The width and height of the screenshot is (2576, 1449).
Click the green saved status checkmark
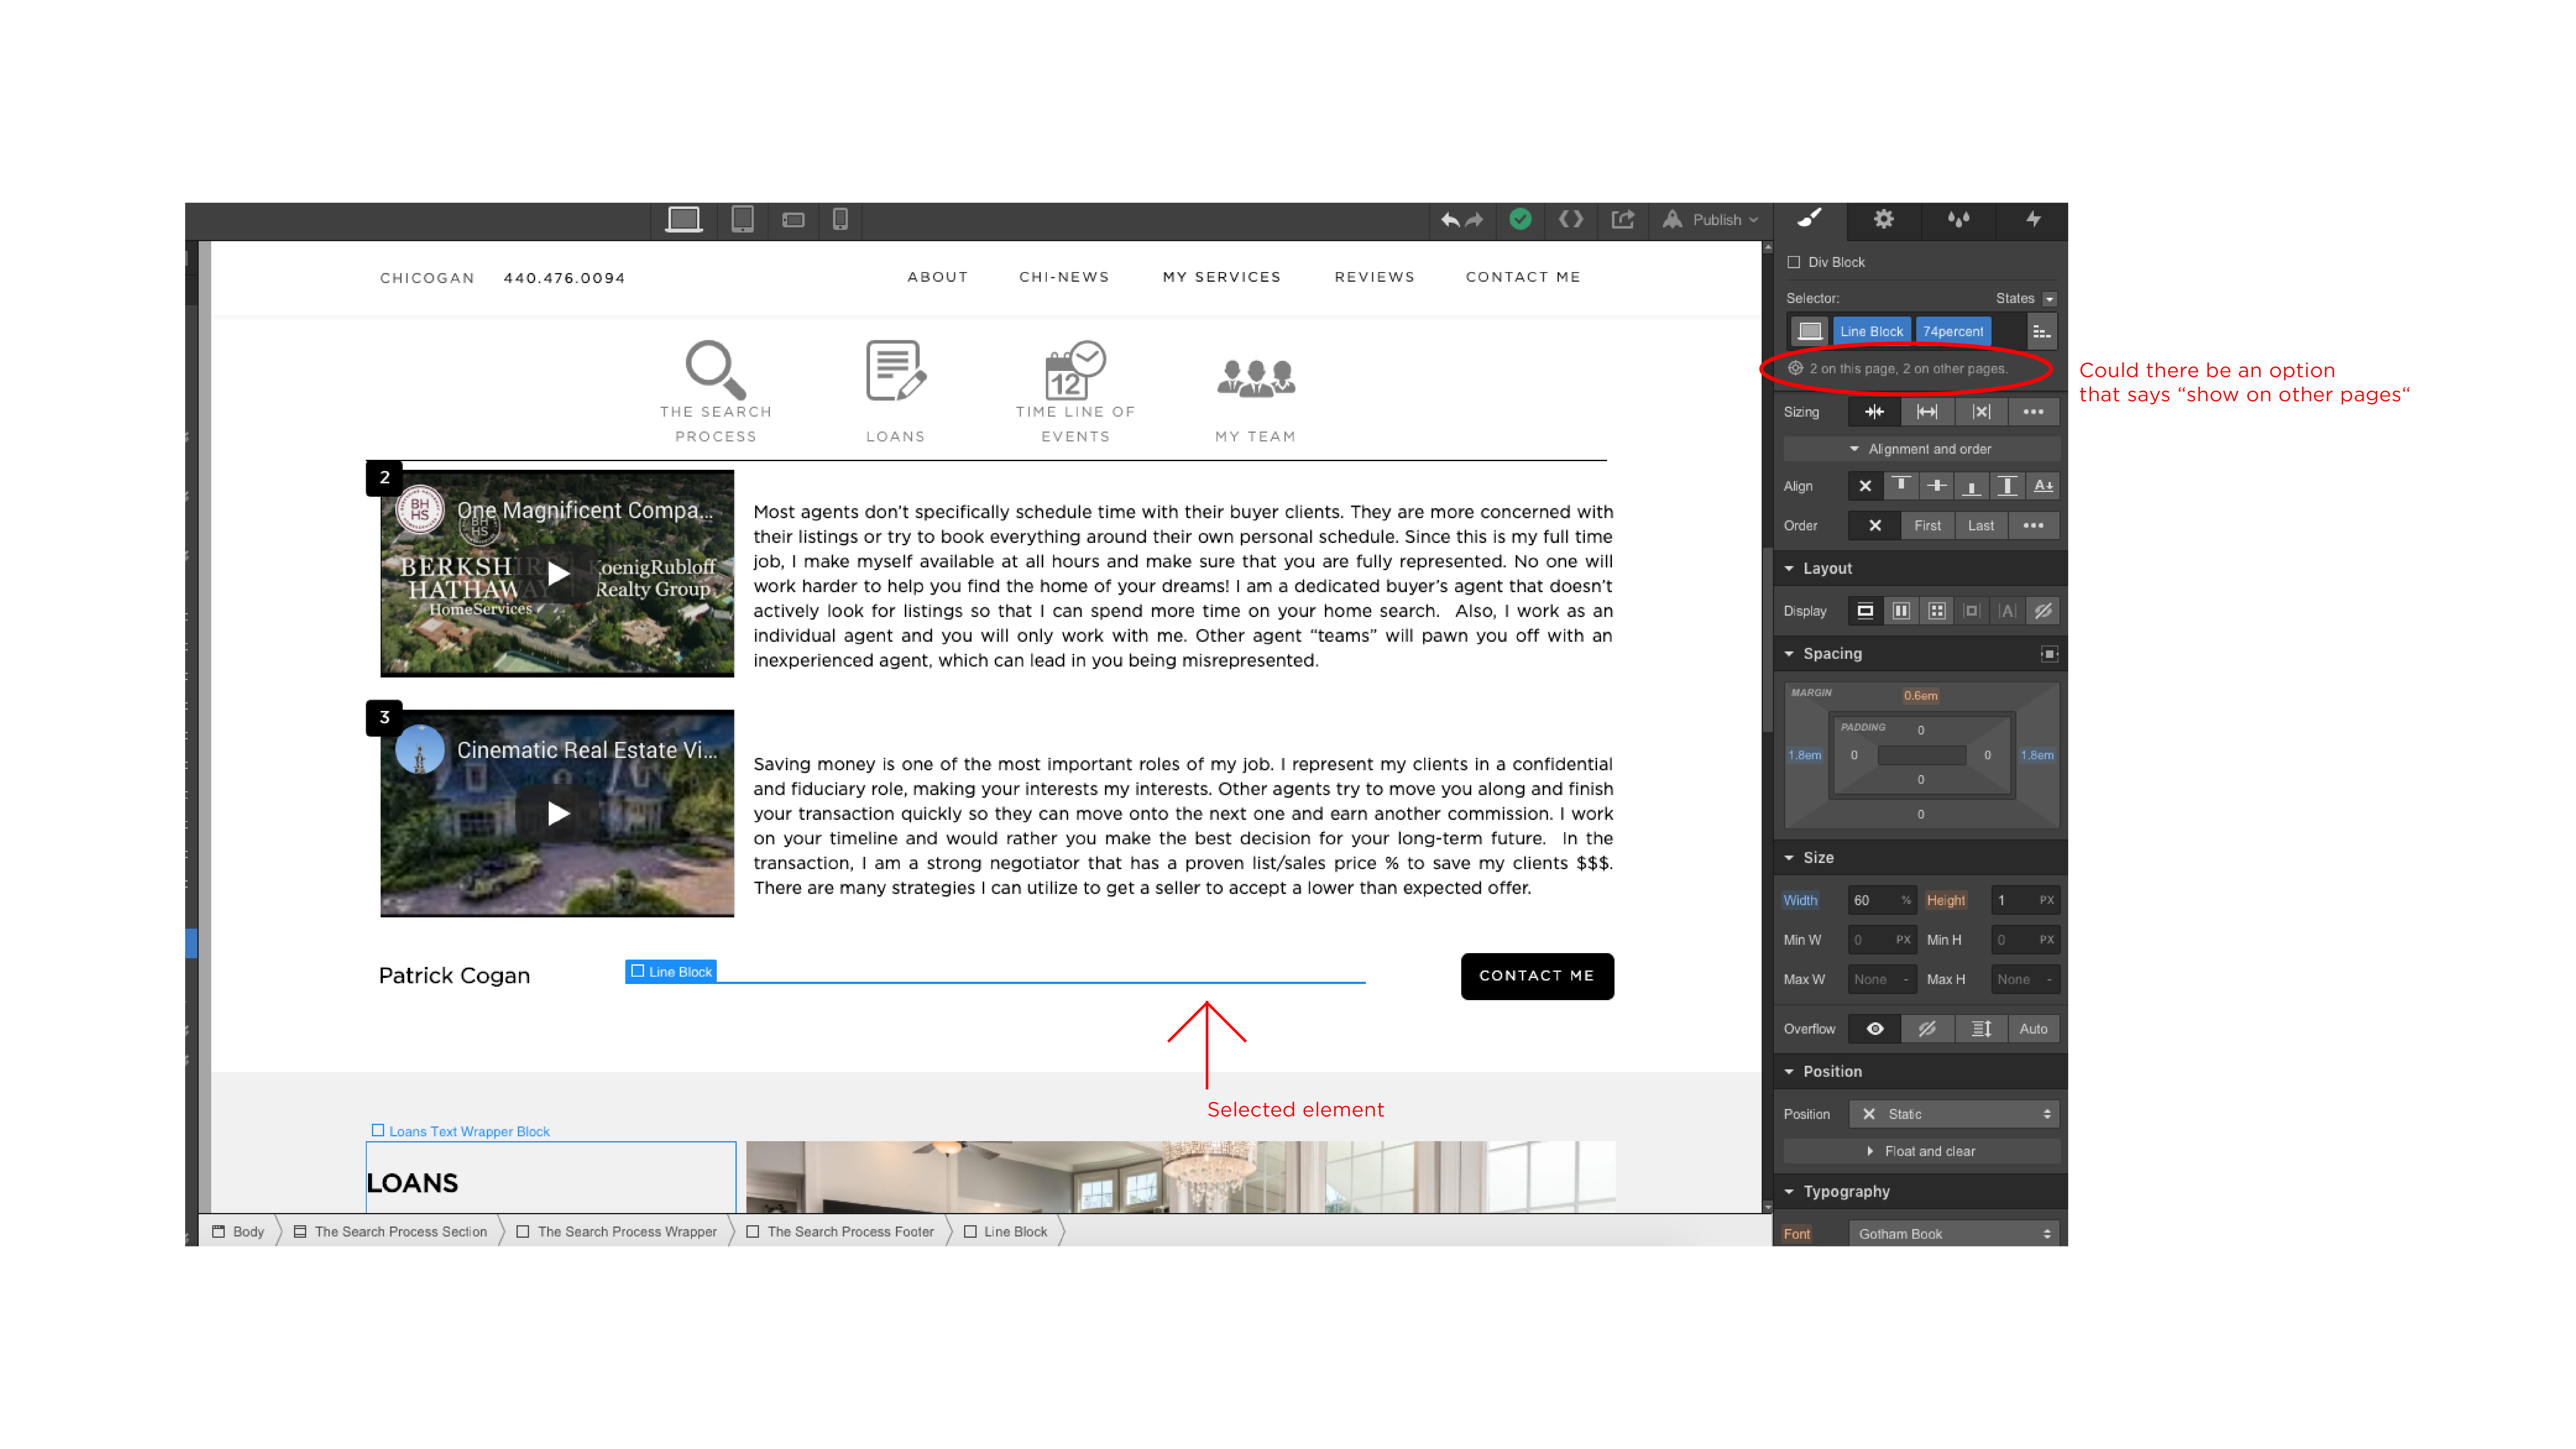pyautogui.click(x=1520, y=219)
